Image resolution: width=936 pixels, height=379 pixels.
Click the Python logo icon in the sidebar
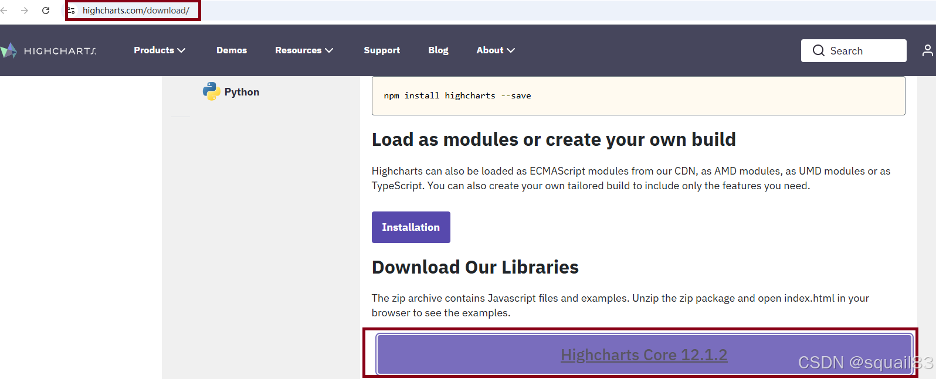tap(211, 91)
